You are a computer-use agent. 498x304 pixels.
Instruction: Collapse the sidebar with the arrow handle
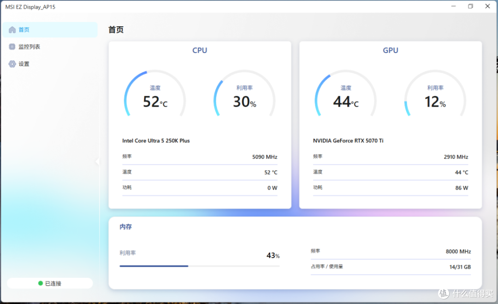coord(97,162)
